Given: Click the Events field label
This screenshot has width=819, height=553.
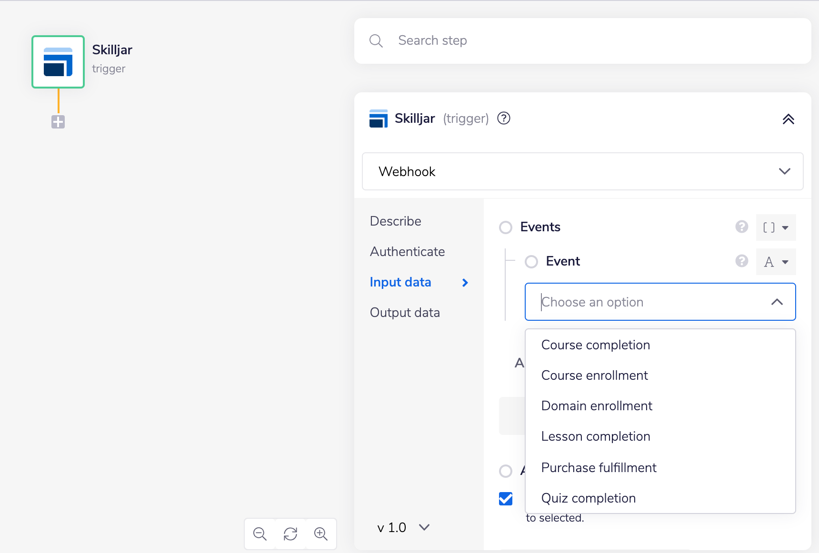Looking at the screenshot, I should point(540,227).
